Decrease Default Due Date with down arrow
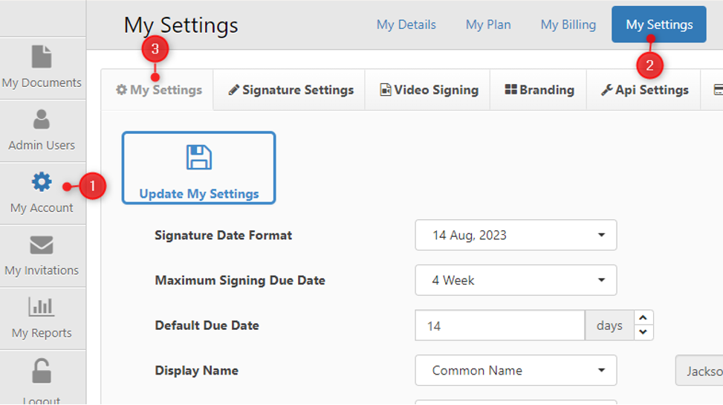Viewport: 723px width, 405px height. [x=643, y=333]
